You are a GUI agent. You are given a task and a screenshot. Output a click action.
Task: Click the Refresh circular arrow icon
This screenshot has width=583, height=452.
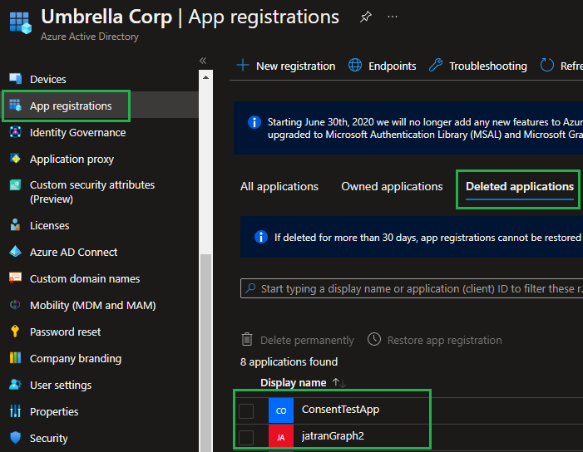coord(547,65)
